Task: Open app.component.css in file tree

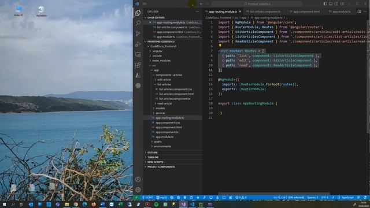Action: click(173, 122)
